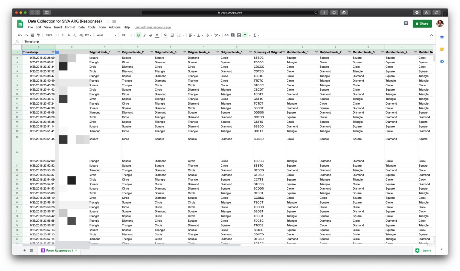Open the Arial font dropdown

tap(107, 35)
